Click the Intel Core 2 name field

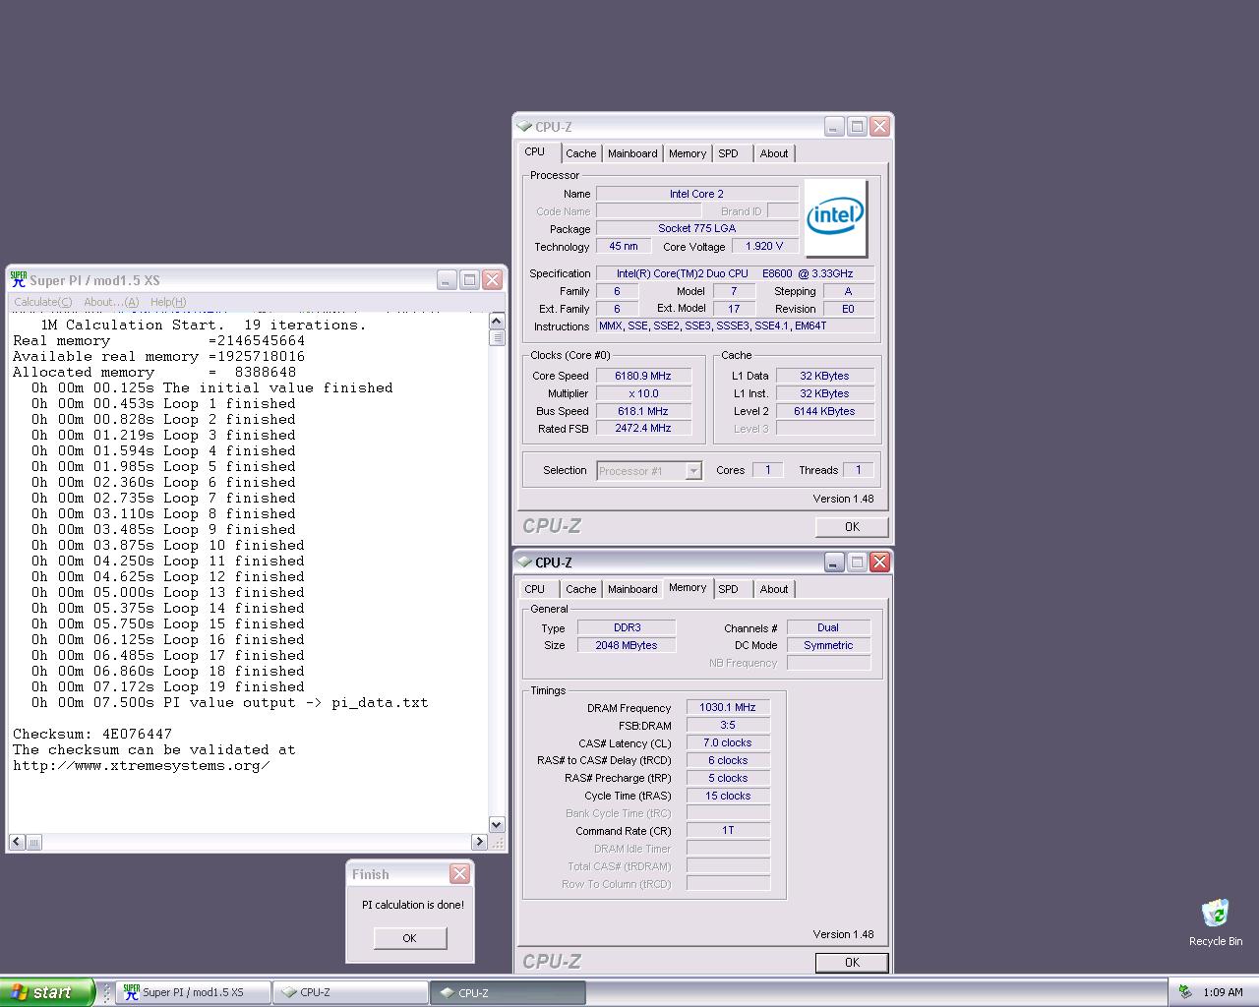(x=696, y=194)
